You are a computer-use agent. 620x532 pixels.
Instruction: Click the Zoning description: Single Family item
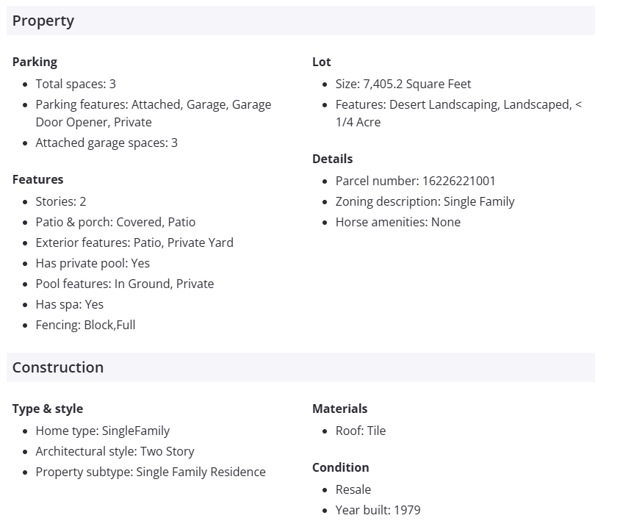click(425, 201)
